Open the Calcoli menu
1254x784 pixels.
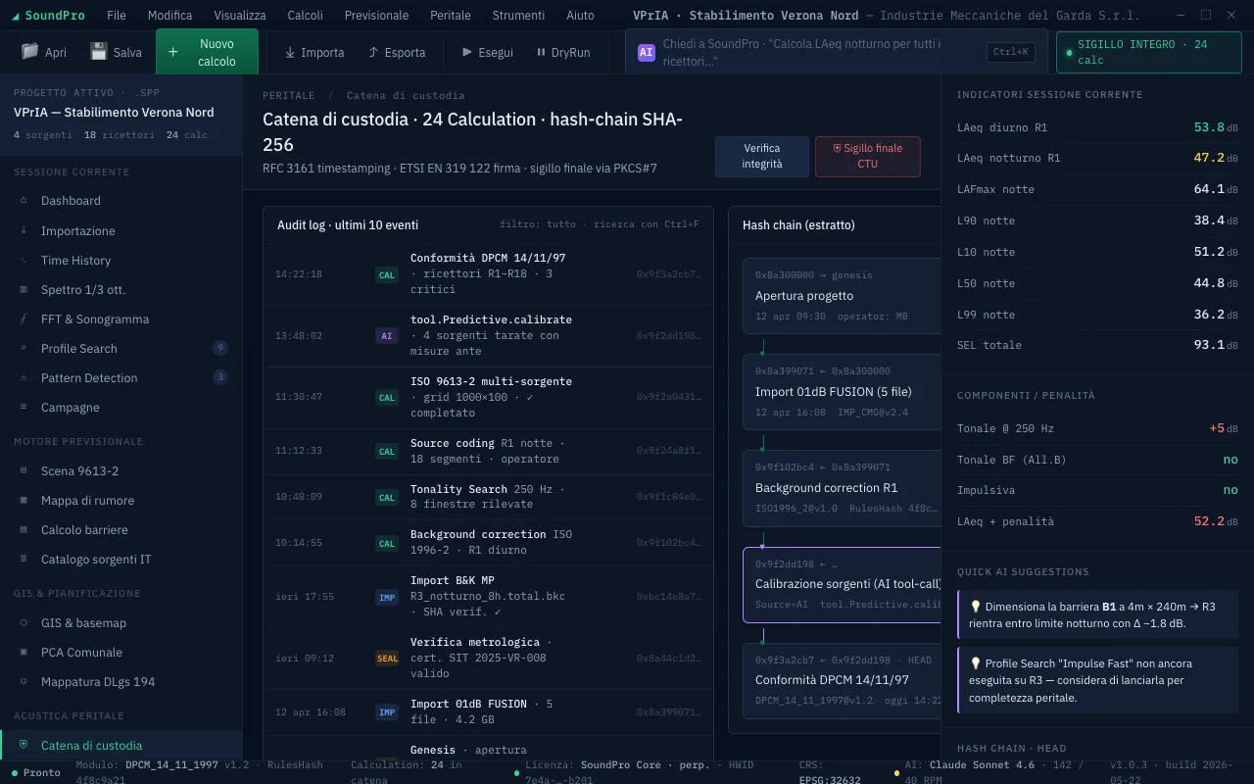tap(306, 15)
